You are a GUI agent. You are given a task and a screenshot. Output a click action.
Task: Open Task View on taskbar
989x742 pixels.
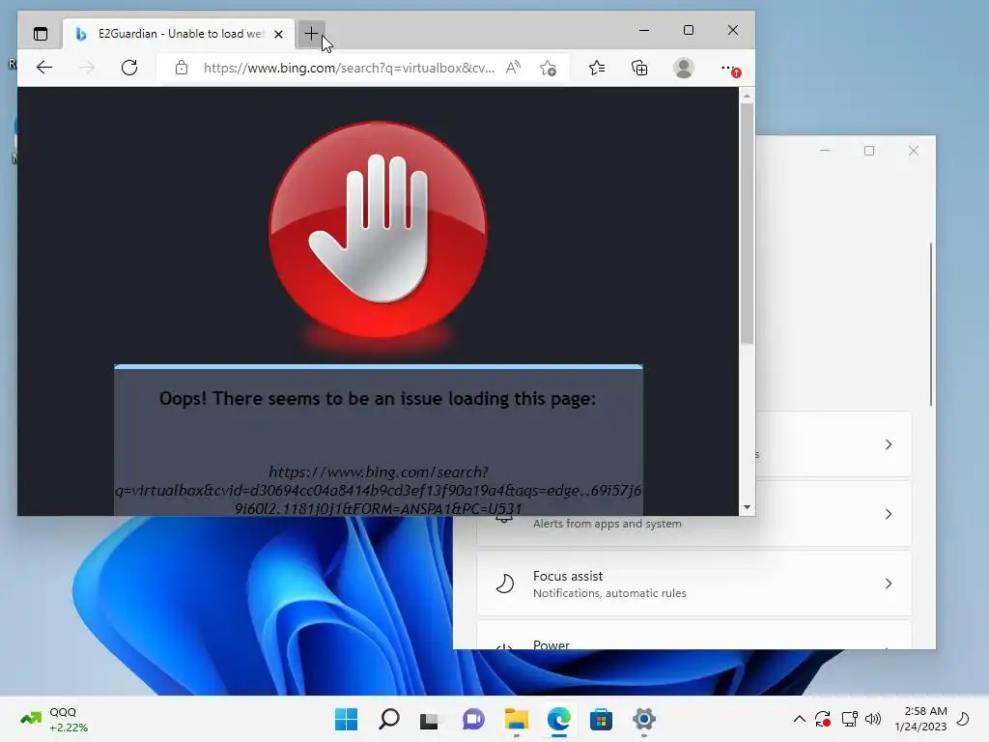pos(430,719)
